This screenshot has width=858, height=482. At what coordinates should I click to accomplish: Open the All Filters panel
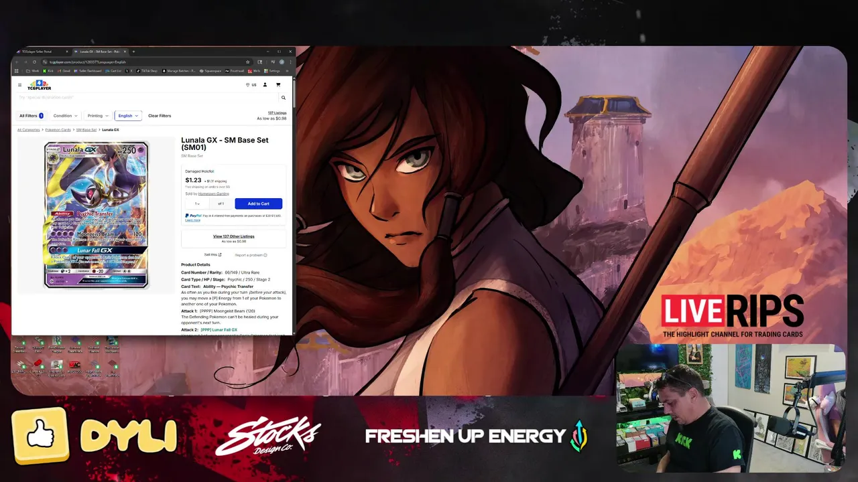(x=31, y=116)
